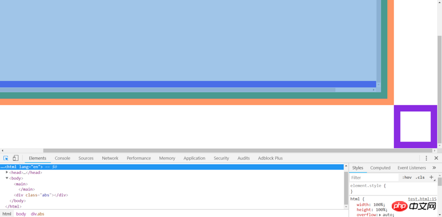Open the Computed styles tab
Screen dimensions: 442x217
(x=380, y=168)
